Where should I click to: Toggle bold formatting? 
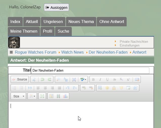click(93, 79)
